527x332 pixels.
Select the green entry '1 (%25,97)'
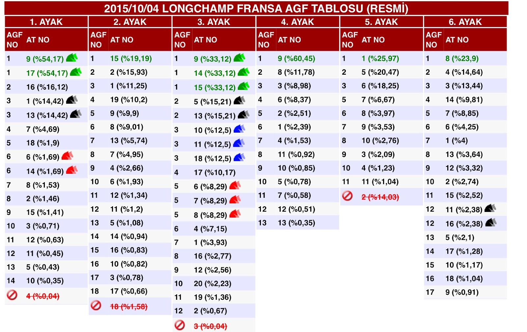click(380, 59)
